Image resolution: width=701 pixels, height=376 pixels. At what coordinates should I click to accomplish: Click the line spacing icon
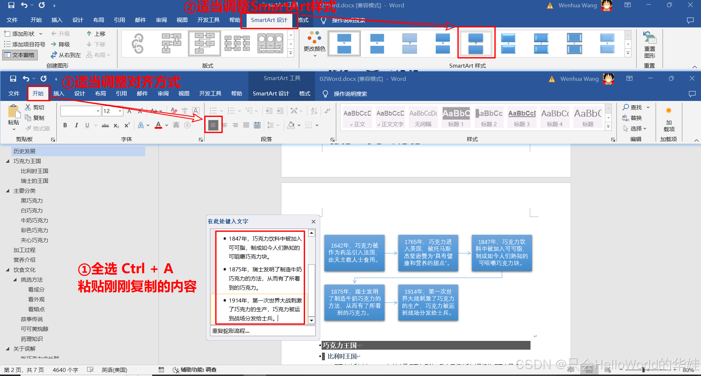(271, 125)
